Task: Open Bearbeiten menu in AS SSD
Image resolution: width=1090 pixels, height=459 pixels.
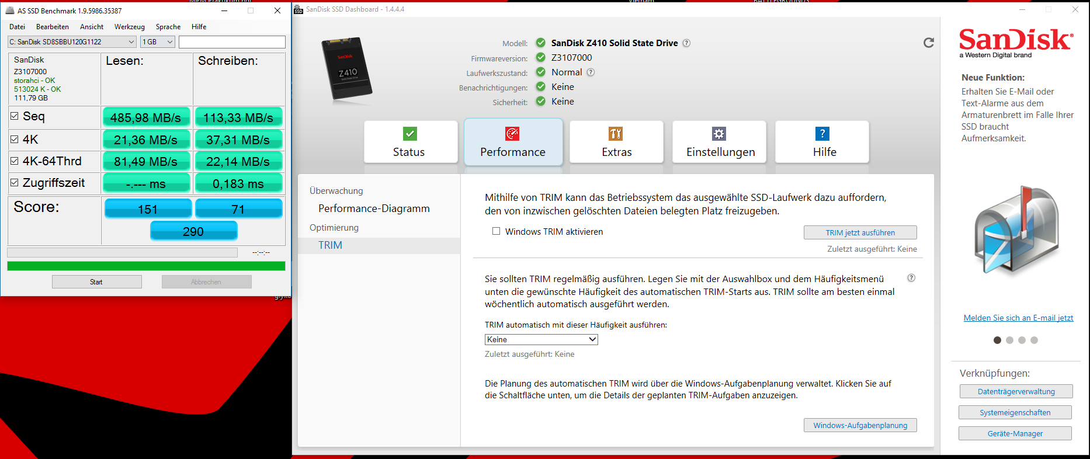Action: pyautogui.click(x=53, y=27)
